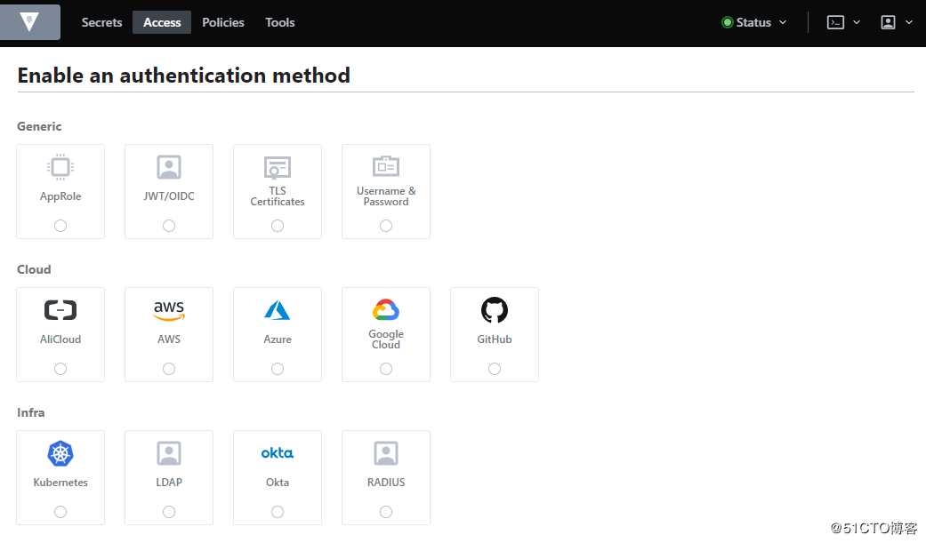Select the Okta radio button

(278, 512)
